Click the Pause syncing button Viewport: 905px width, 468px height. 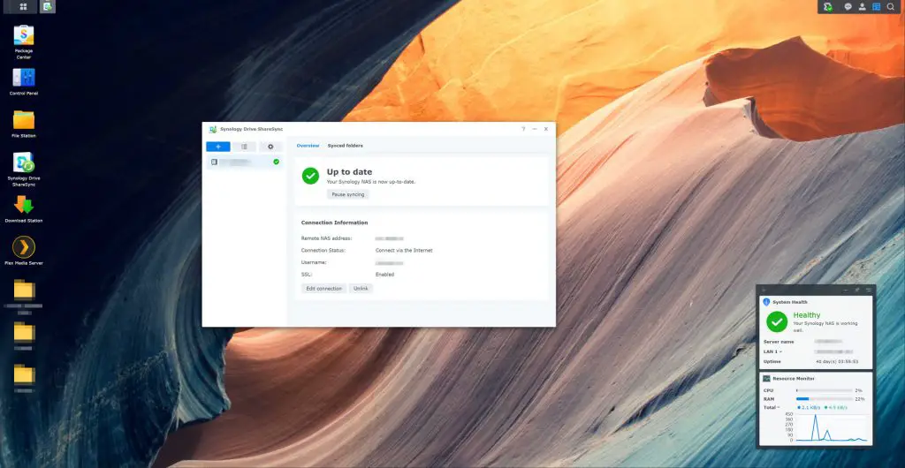click(348, 194)
